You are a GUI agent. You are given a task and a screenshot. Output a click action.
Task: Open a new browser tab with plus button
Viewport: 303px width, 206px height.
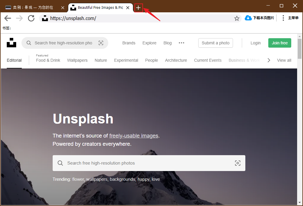click(x=138, y=8)
